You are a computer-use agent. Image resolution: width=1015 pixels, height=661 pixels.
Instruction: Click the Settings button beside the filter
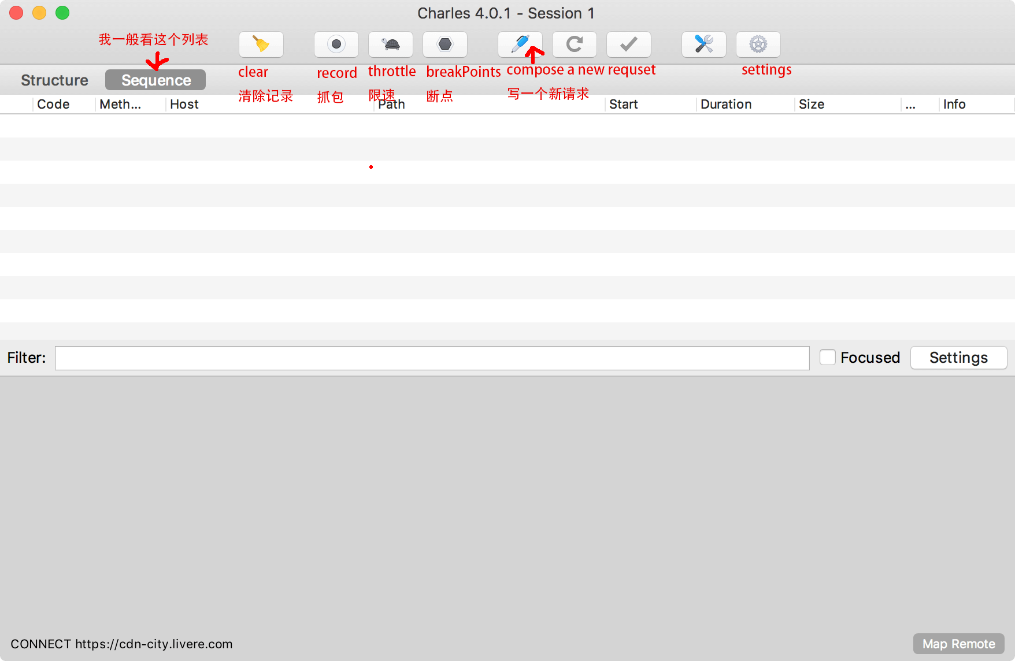(x=958, y=358)
